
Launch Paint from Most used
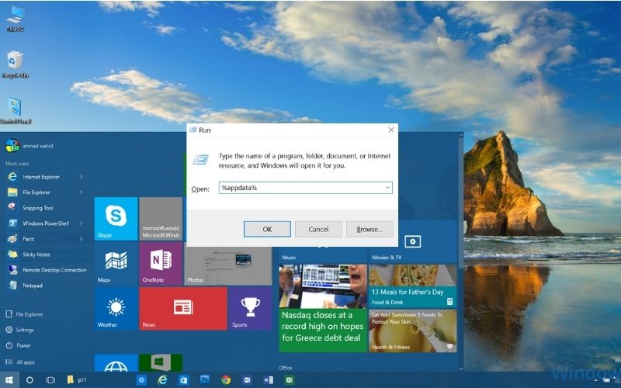click(x=28, y=239)
